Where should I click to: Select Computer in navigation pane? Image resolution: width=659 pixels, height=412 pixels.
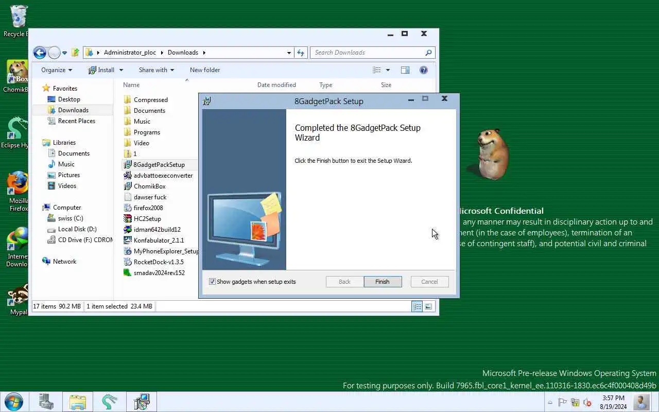67,208
